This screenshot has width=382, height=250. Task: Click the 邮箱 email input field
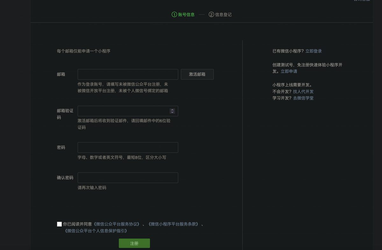[x=128, y=74]
